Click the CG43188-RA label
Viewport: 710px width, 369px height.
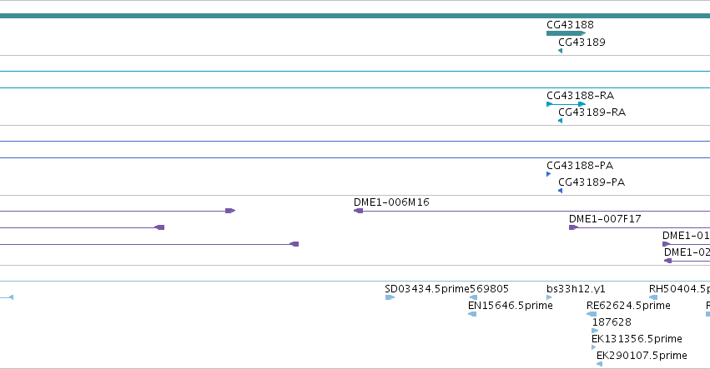(581, 96)
